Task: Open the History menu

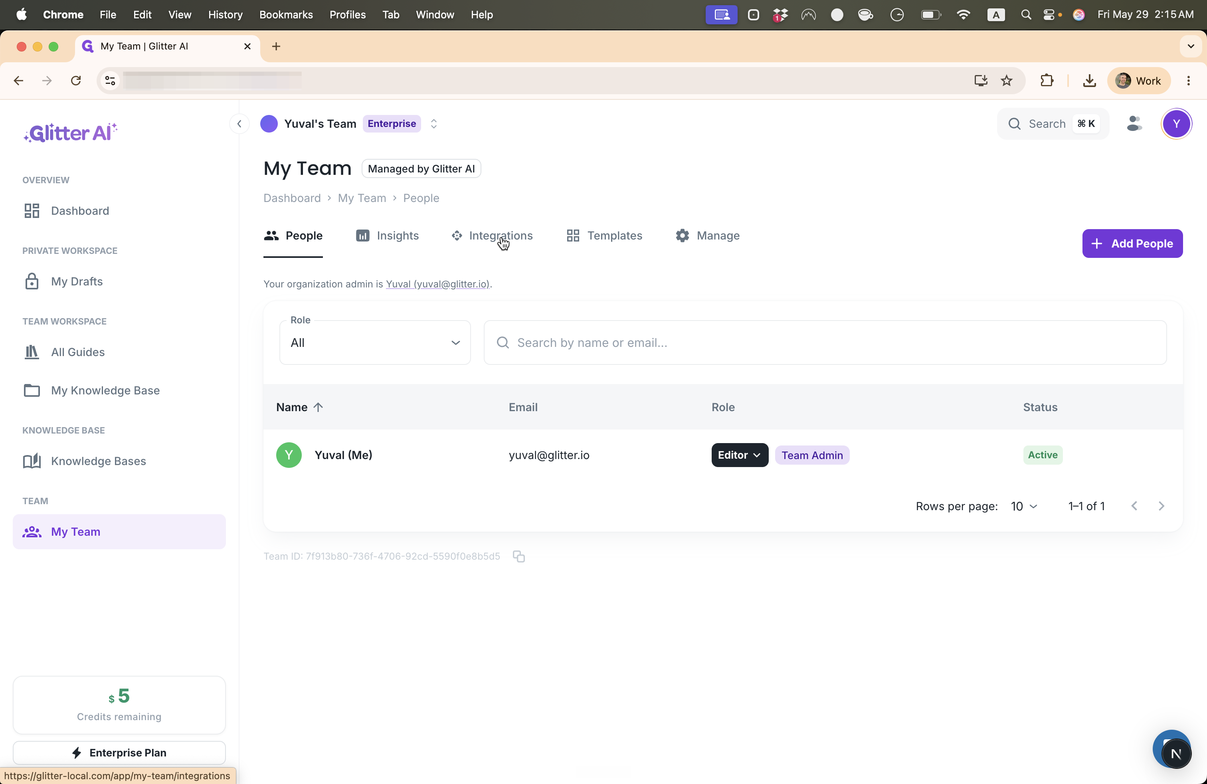Action: 225,15
